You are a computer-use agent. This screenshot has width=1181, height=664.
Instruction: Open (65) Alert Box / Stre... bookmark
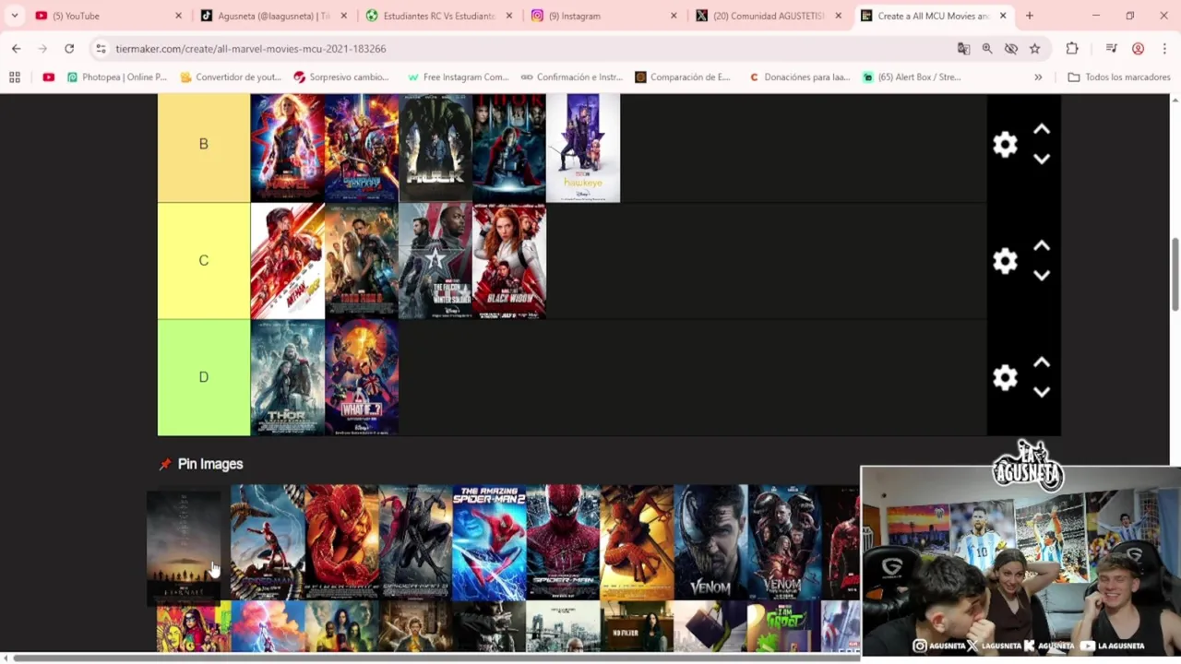click(x=912, y=77)
